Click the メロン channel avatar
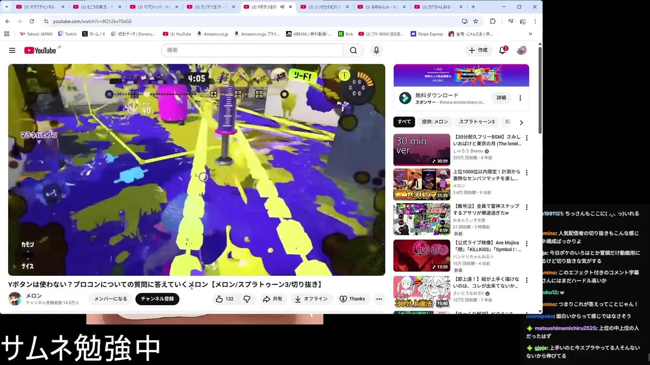Viewport: 650px width, 365px height. tap(15, 299)
